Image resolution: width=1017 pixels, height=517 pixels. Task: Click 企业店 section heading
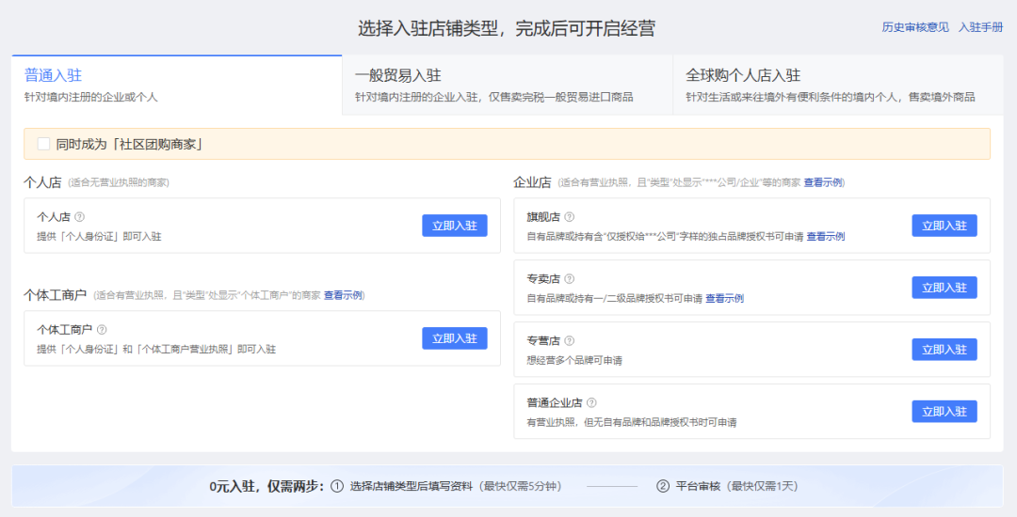[532, 182]
